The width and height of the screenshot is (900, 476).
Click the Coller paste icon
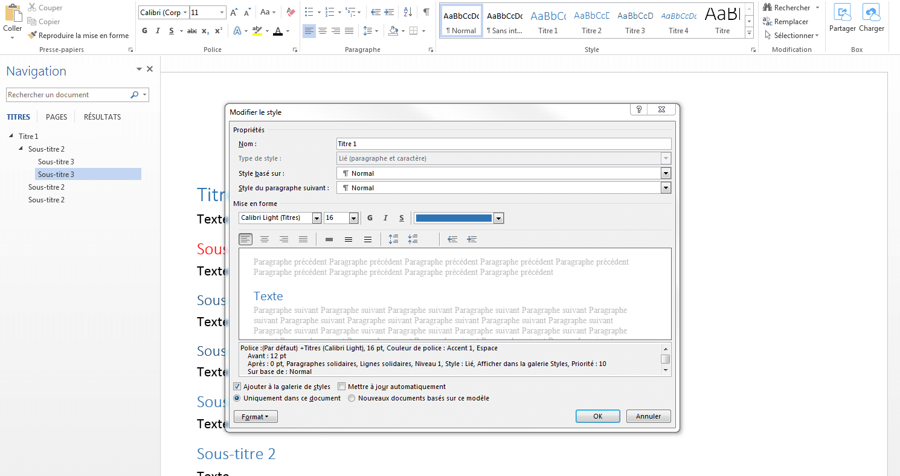click(13, 13)
